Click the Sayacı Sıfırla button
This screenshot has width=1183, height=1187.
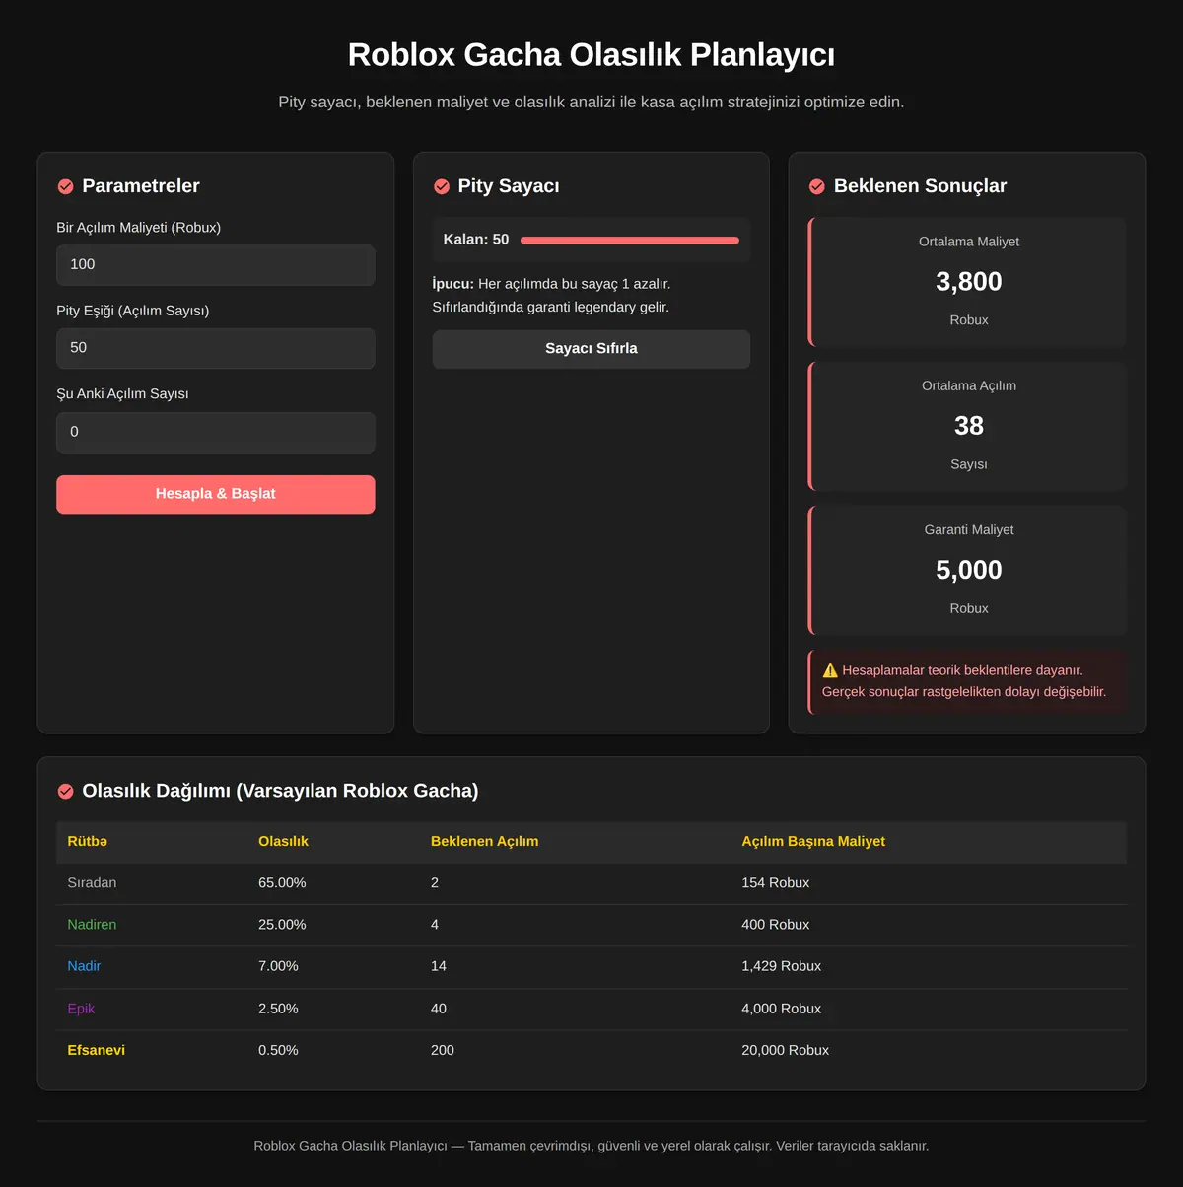click(x=591, y=349)
